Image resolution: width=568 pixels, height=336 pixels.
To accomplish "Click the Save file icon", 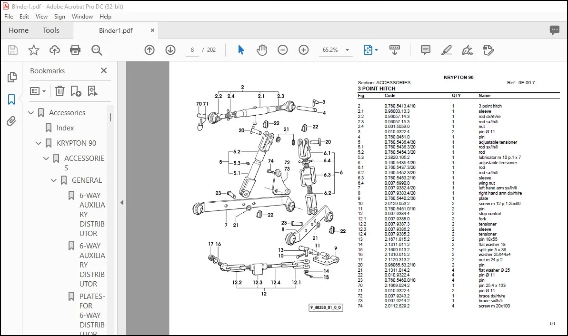I will 13,50.
